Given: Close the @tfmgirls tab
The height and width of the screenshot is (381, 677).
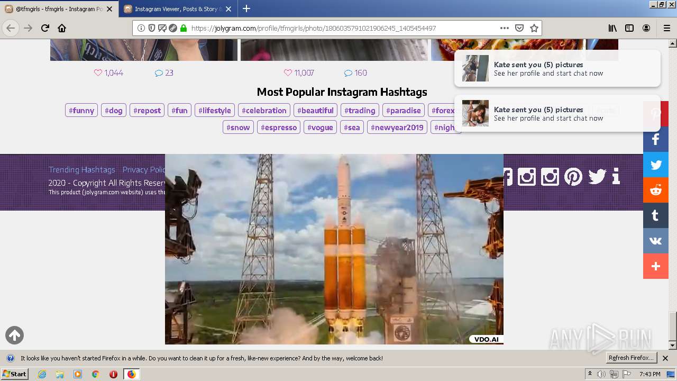Looking at the screenshot, I should 110,9.
